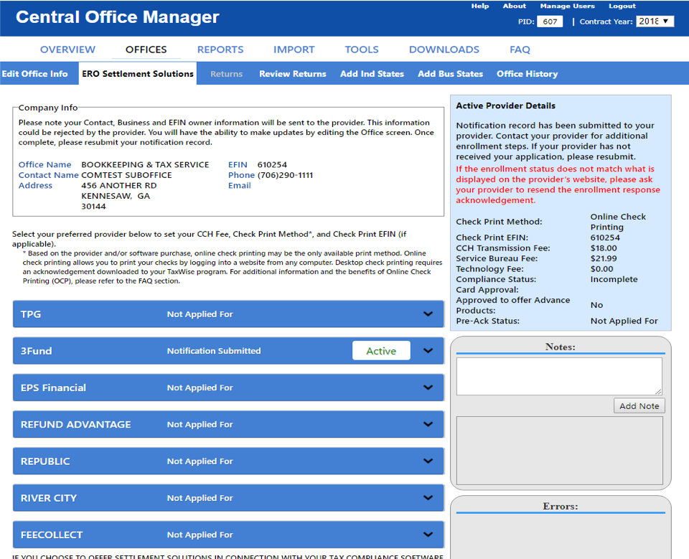Viewport: 689px width, 559px height.
Task: Switch to the Edit Office Info tab
Action: point(34,74)
